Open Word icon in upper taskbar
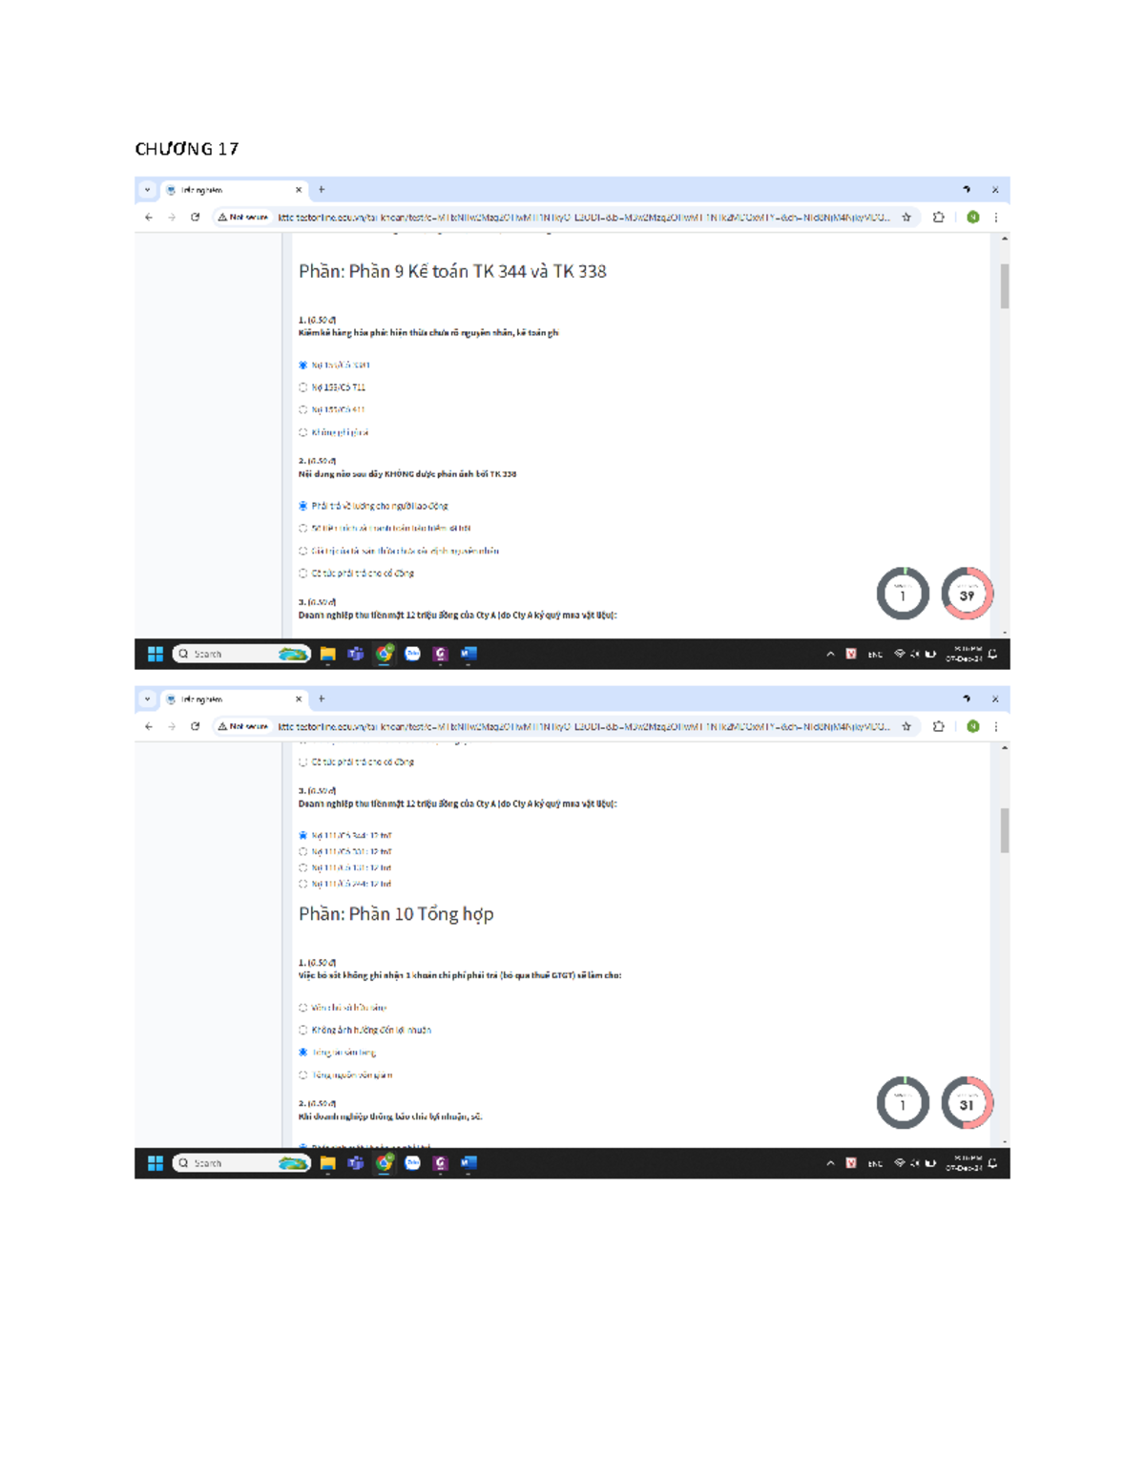Screen dimensions: 1145x1482 468,654
